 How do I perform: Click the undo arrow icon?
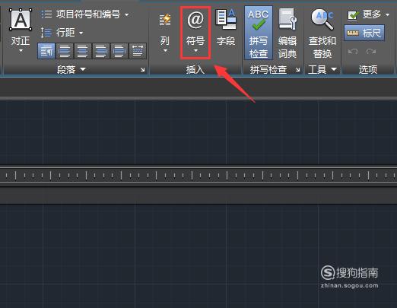pos(353,52)
